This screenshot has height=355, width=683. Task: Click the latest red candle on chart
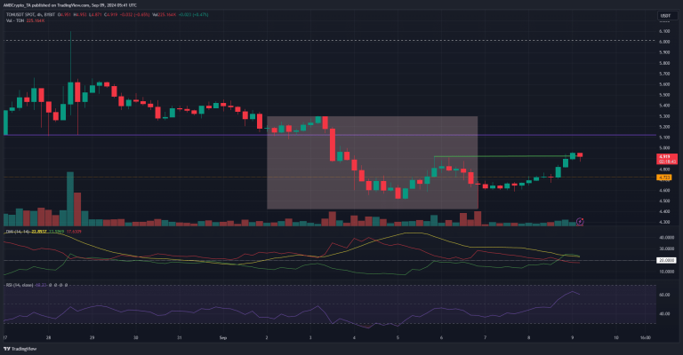point(582,156)
